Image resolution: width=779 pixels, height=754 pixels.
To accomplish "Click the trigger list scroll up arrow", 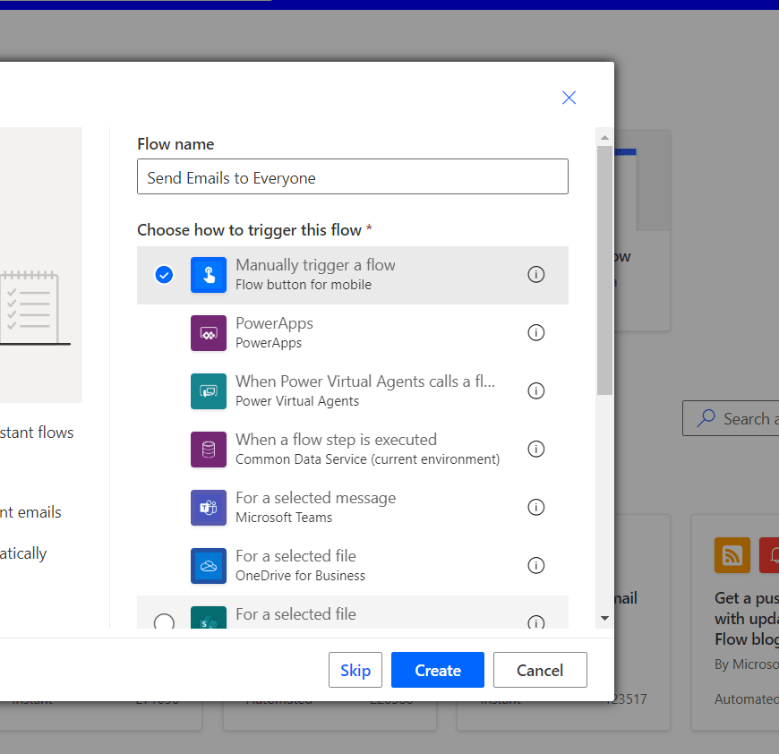I will point(604,138).
